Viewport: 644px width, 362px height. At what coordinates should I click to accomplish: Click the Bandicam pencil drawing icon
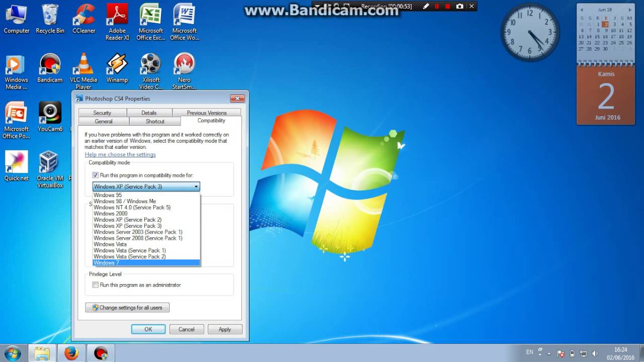[426, 6]
